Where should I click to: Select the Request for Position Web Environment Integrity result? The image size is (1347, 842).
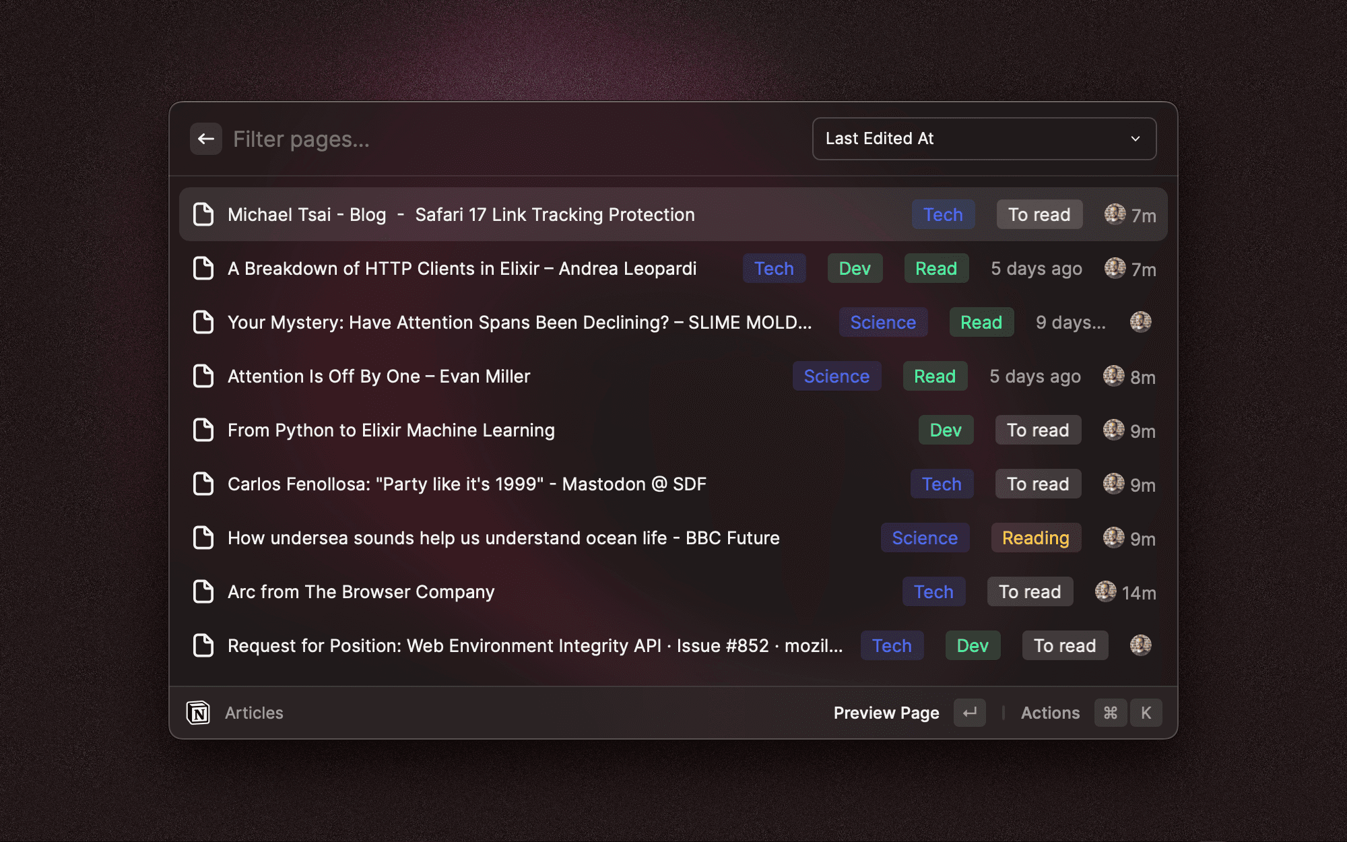pyautogui.click(x=532, y=645)
